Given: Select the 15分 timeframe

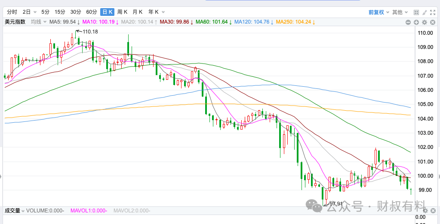Looking at the screenshot, I should [x=60, y=12].
